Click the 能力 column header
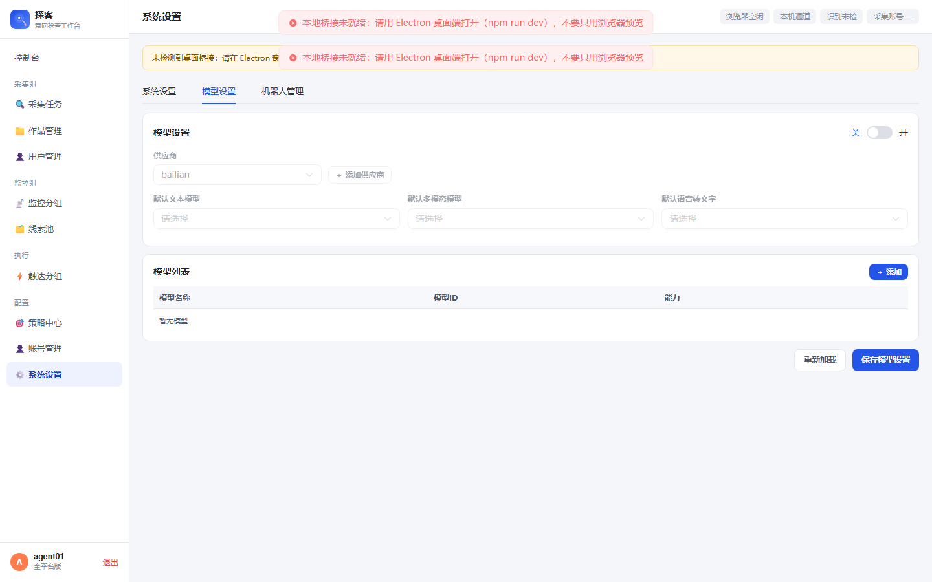Viewport: 932px width, 582px height. pos(672,298)
